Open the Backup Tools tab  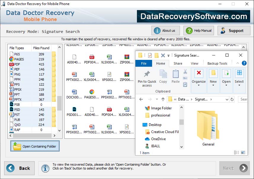pos(218,63)
